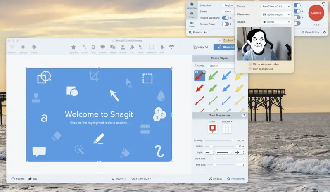The image size is (330, 192).
Task: Select the Stamp tool
Action: point(123,49)
